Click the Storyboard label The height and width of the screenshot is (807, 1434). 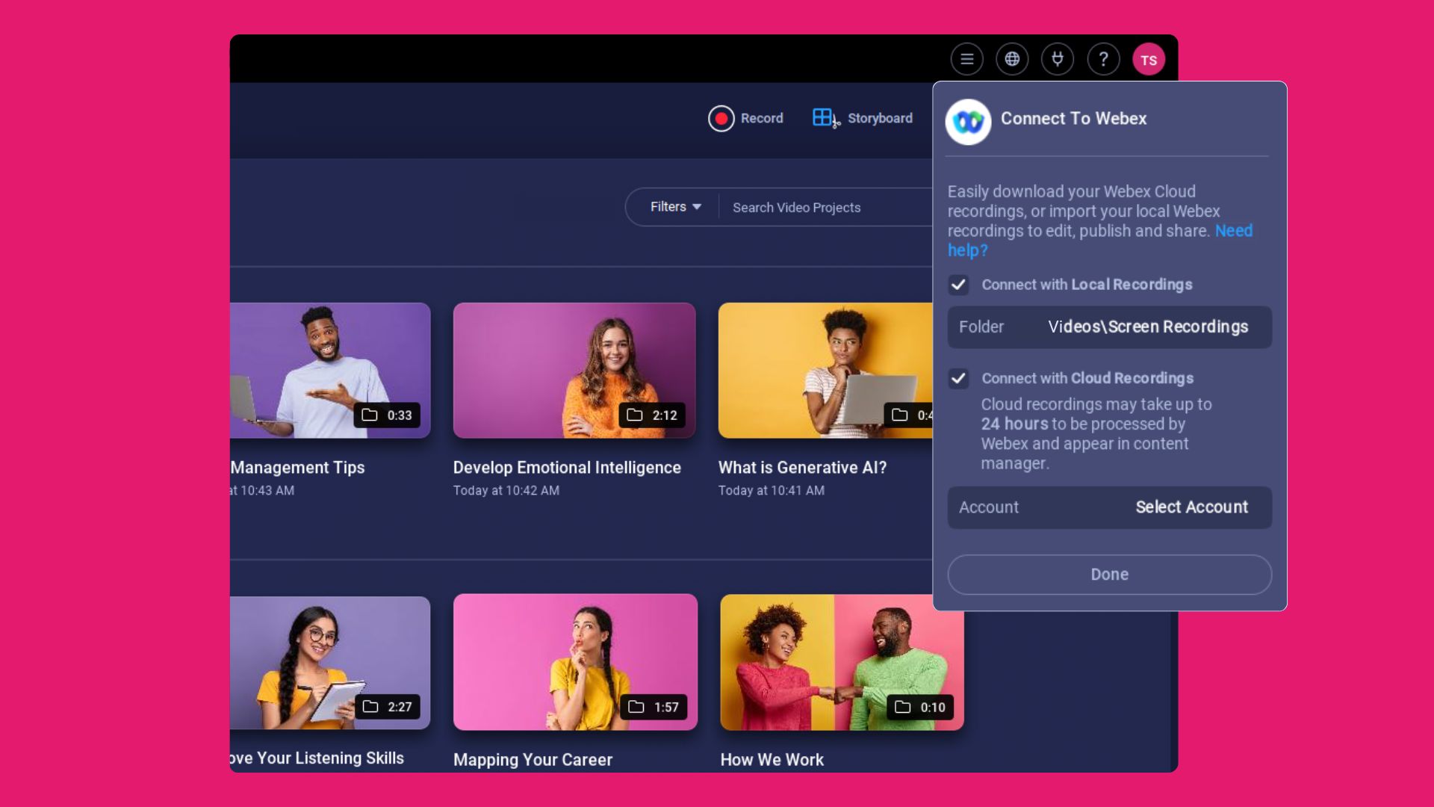point(880,118)
